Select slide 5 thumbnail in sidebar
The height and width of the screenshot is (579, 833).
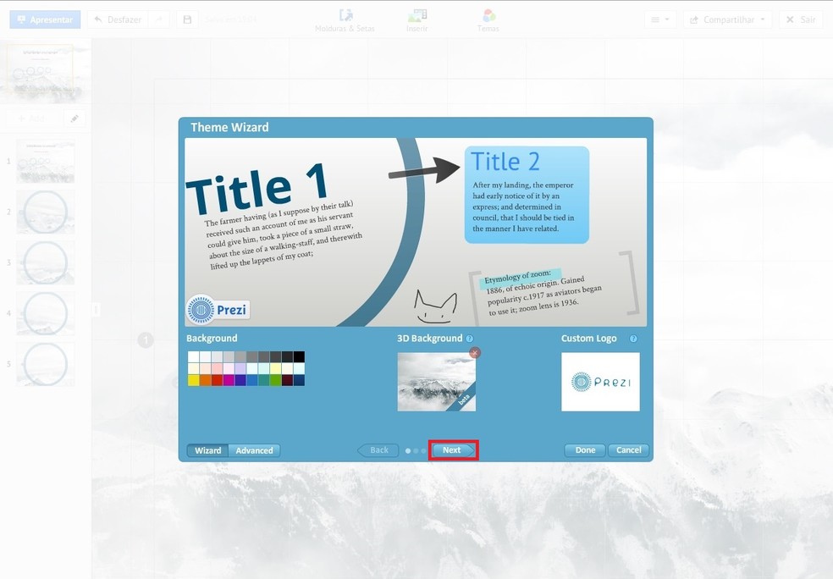tap(45, 364)
